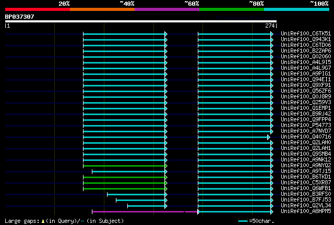Image resolution: width=334 pixels, height=225 pixels.
Task: Choose the UniRef100_A9PIG1 subject name
Action: (x=306, y=74)
